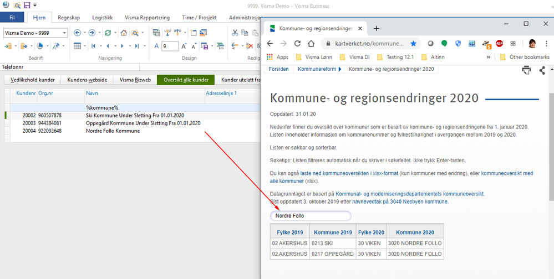Open Chrome's three-dot menu
Image resolution: width=554 pixels, height=279 pixels.
coord(546,43)
